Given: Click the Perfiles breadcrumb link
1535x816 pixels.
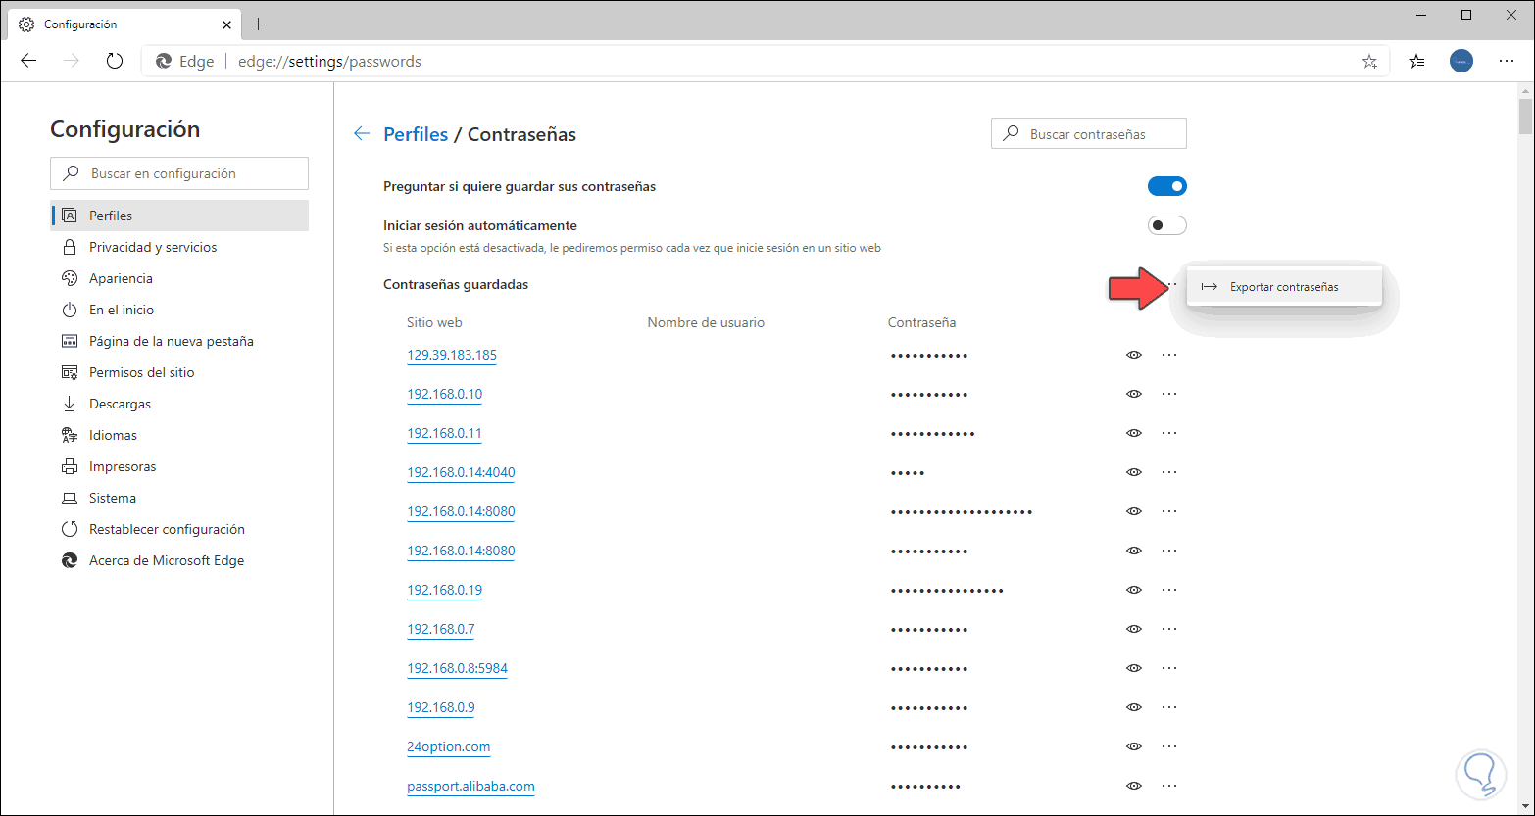Looking at the screenshot, I should 416,134.
